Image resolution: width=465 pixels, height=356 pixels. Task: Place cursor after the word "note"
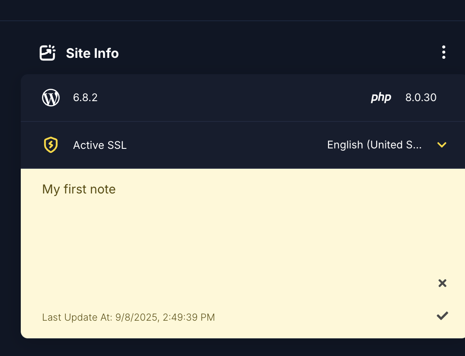click(x=116, y=189)
